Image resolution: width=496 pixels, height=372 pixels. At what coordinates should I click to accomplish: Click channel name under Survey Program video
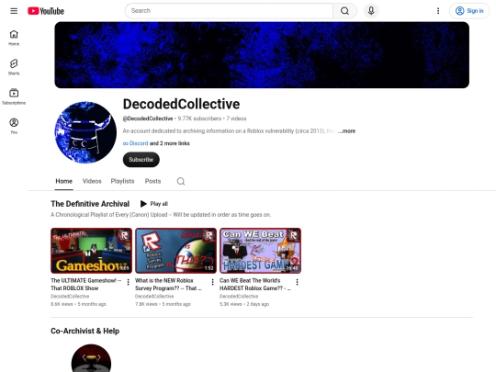tap(154, 297)
